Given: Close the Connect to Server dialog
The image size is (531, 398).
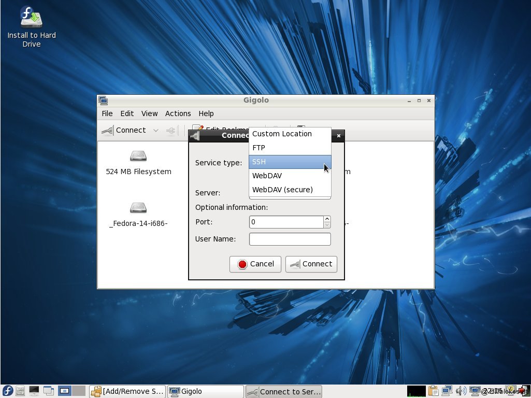Looking at the screenshot, I should [x=339, y=136].
